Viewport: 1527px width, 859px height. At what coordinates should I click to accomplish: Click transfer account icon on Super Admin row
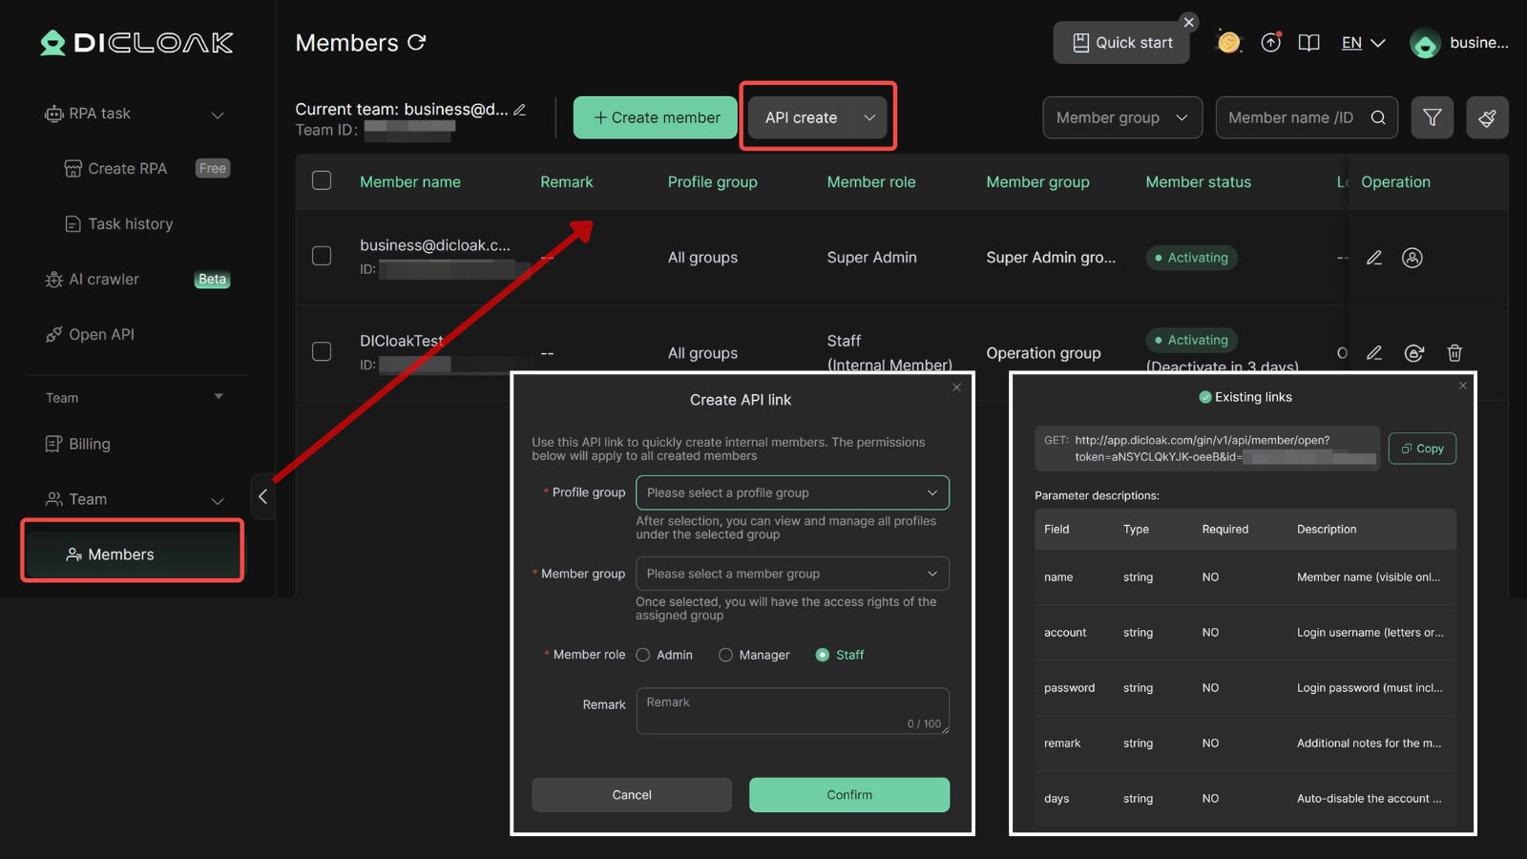click(1412, 258)
